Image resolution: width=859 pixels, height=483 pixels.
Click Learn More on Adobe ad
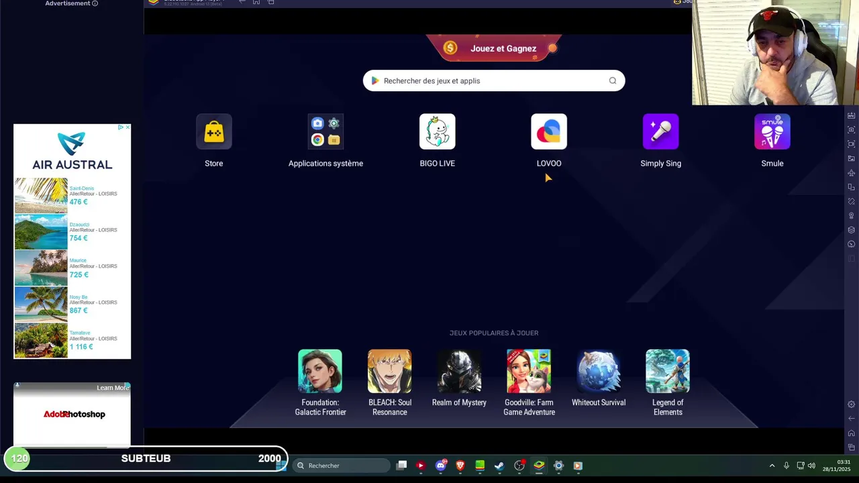pyautogui.click(x=112, y=388)
